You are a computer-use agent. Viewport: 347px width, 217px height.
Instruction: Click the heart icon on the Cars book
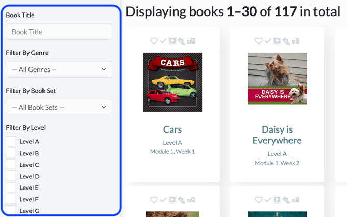click(154, 41)
